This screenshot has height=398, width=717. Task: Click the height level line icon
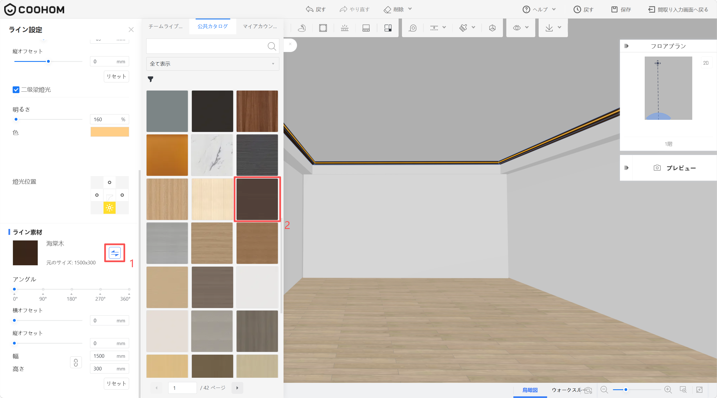[434, 28]
